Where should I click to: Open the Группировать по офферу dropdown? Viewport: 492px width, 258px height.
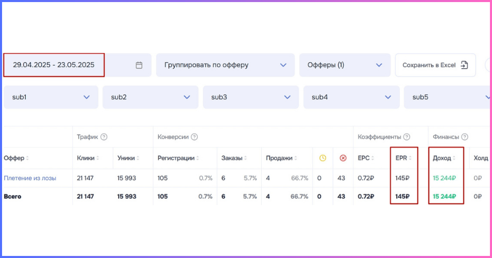[x=225, y=65]
